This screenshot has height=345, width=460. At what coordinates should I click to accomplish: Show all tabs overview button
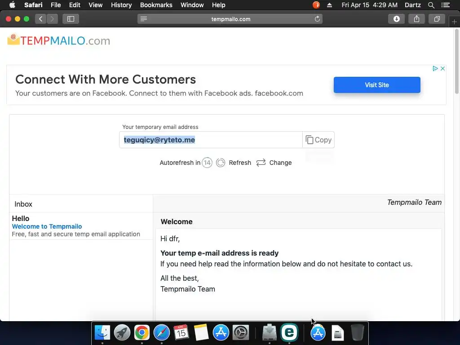pyautogui.click(x=437, y=19)
